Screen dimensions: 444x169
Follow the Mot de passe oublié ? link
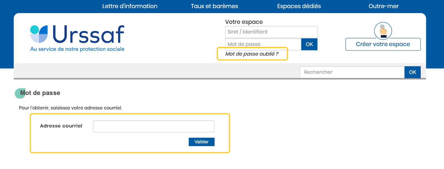coord(252,54)
